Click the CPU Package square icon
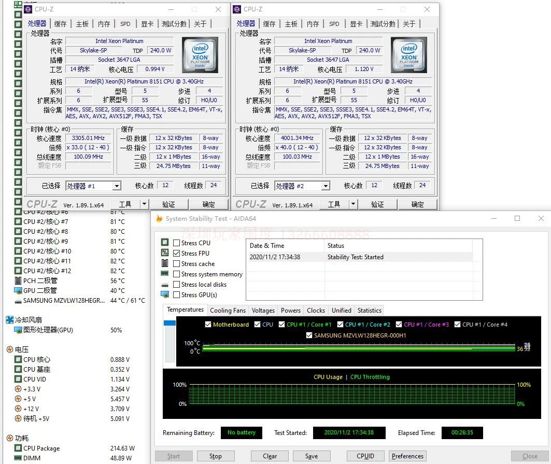This screenshot has width=551, height=464. pyautogui.click(x=18, y=448)
